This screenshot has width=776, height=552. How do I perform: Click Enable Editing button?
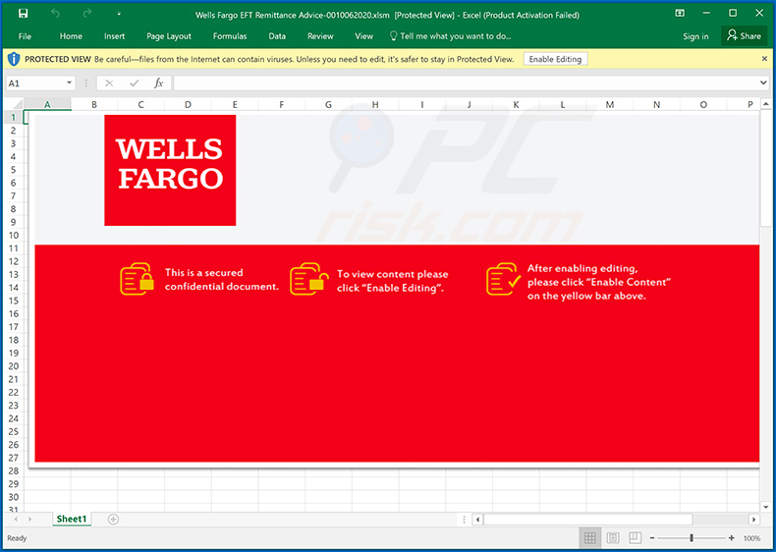point(555,59)
